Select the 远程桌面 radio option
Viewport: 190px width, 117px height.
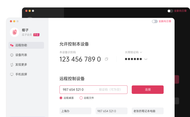coord(61,98)
